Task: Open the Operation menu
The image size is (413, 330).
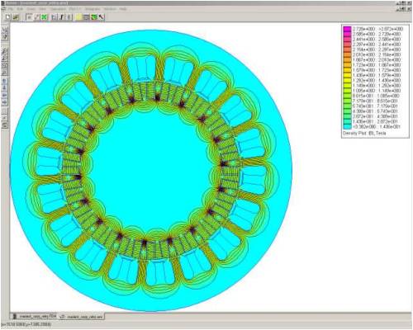Action: coord(58,9)
